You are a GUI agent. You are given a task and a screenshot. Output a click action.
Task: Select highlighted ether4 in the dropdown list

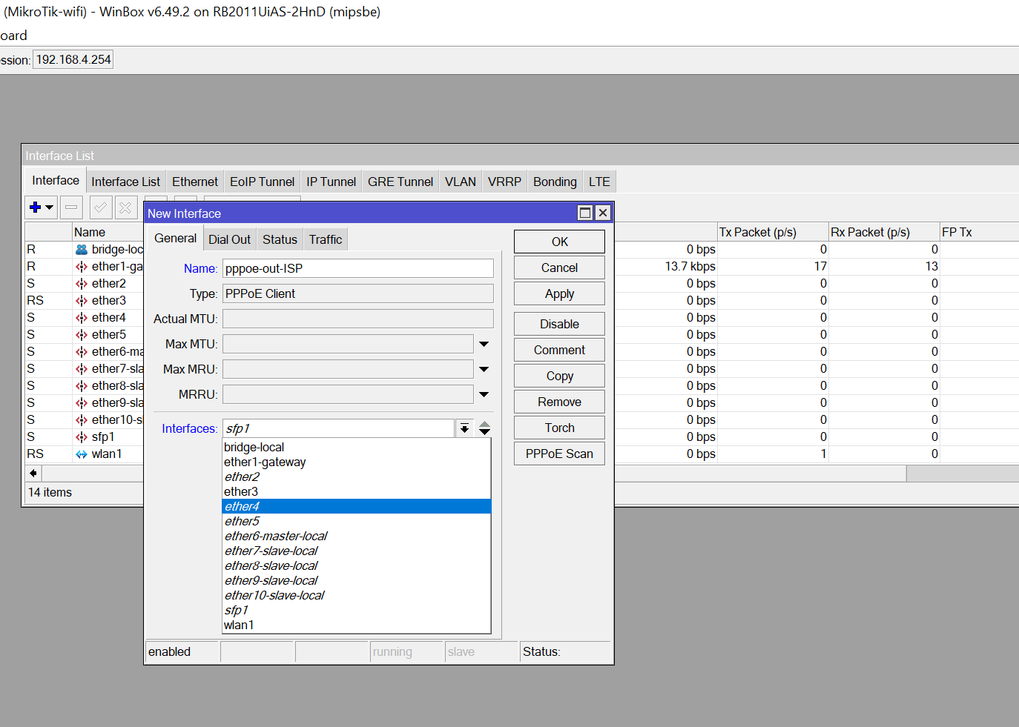(357, 506)
